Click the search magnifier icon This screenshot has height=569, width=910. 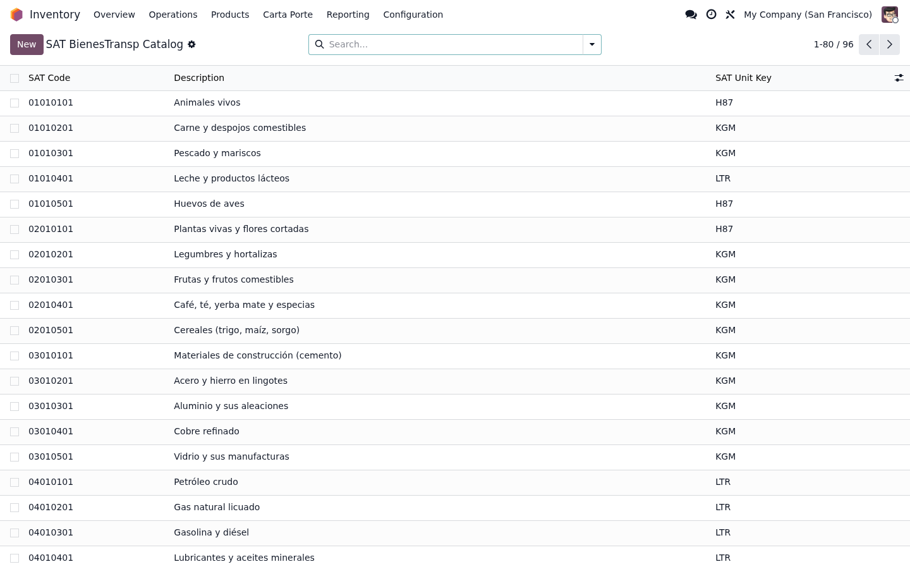[x=319, y=44]
